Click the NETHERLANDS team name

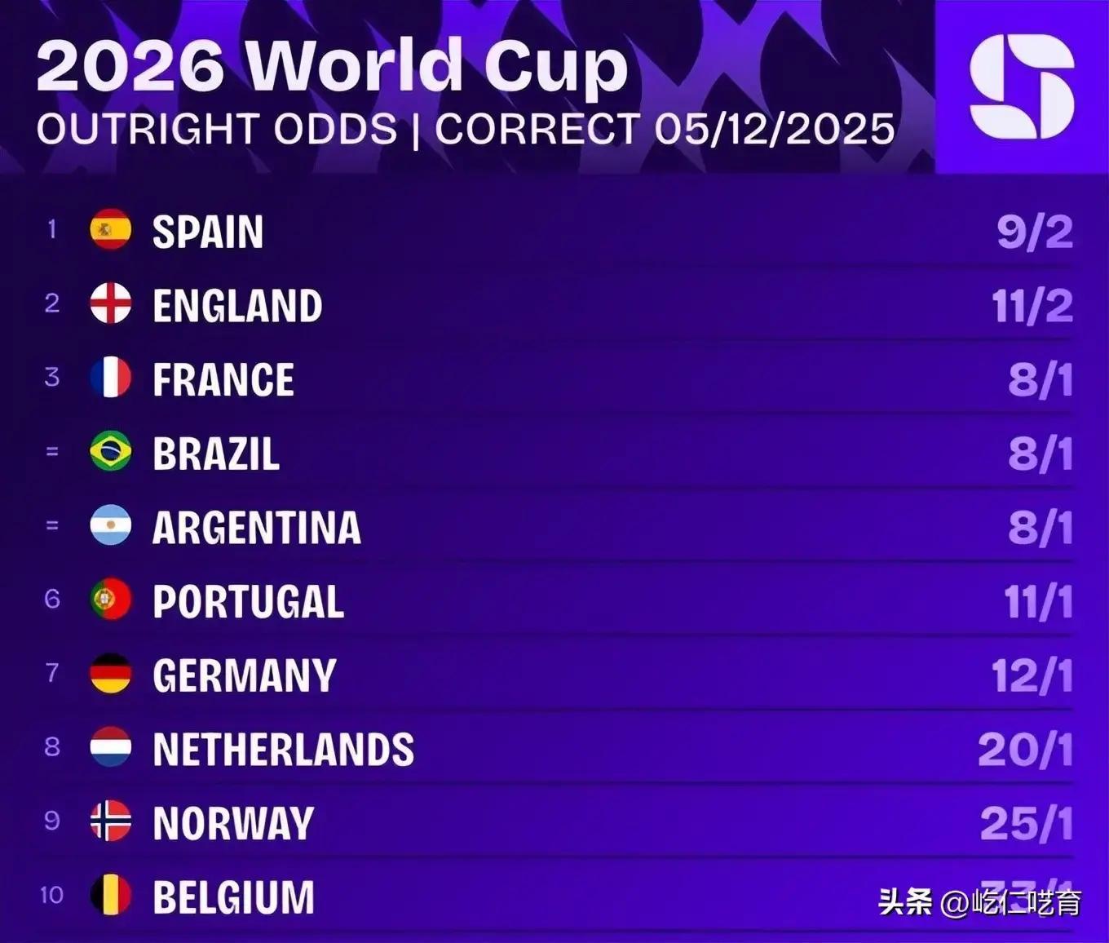pos(284,750)
